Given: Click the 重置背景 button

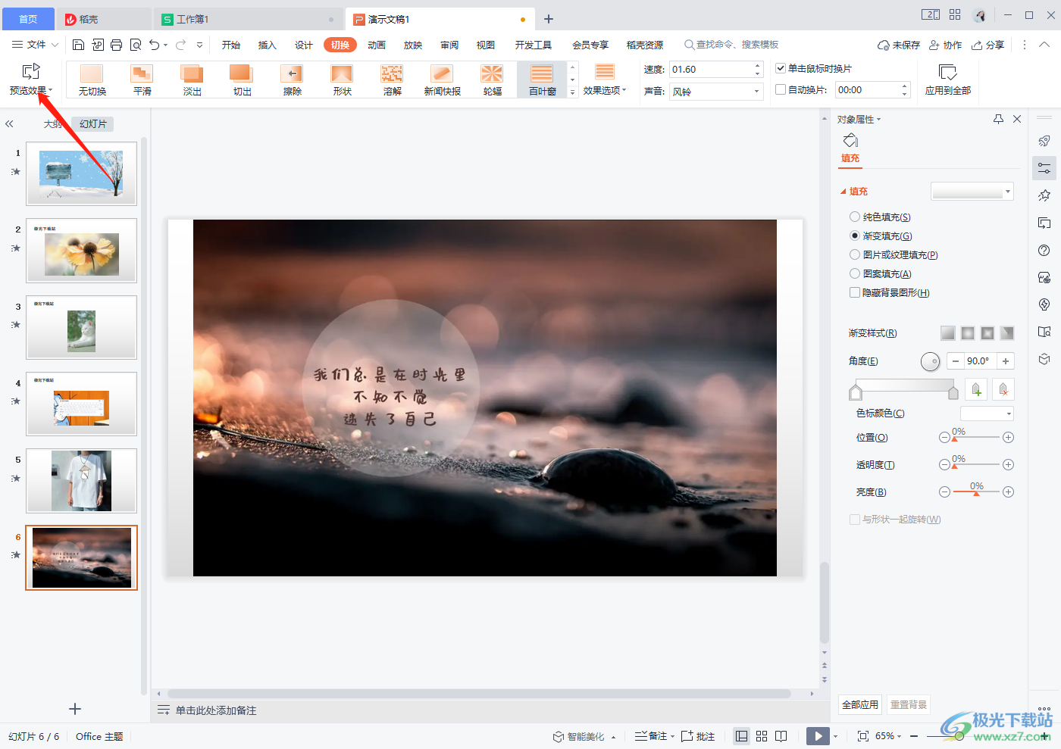Looking at the screenshot, I should (908, 704).
